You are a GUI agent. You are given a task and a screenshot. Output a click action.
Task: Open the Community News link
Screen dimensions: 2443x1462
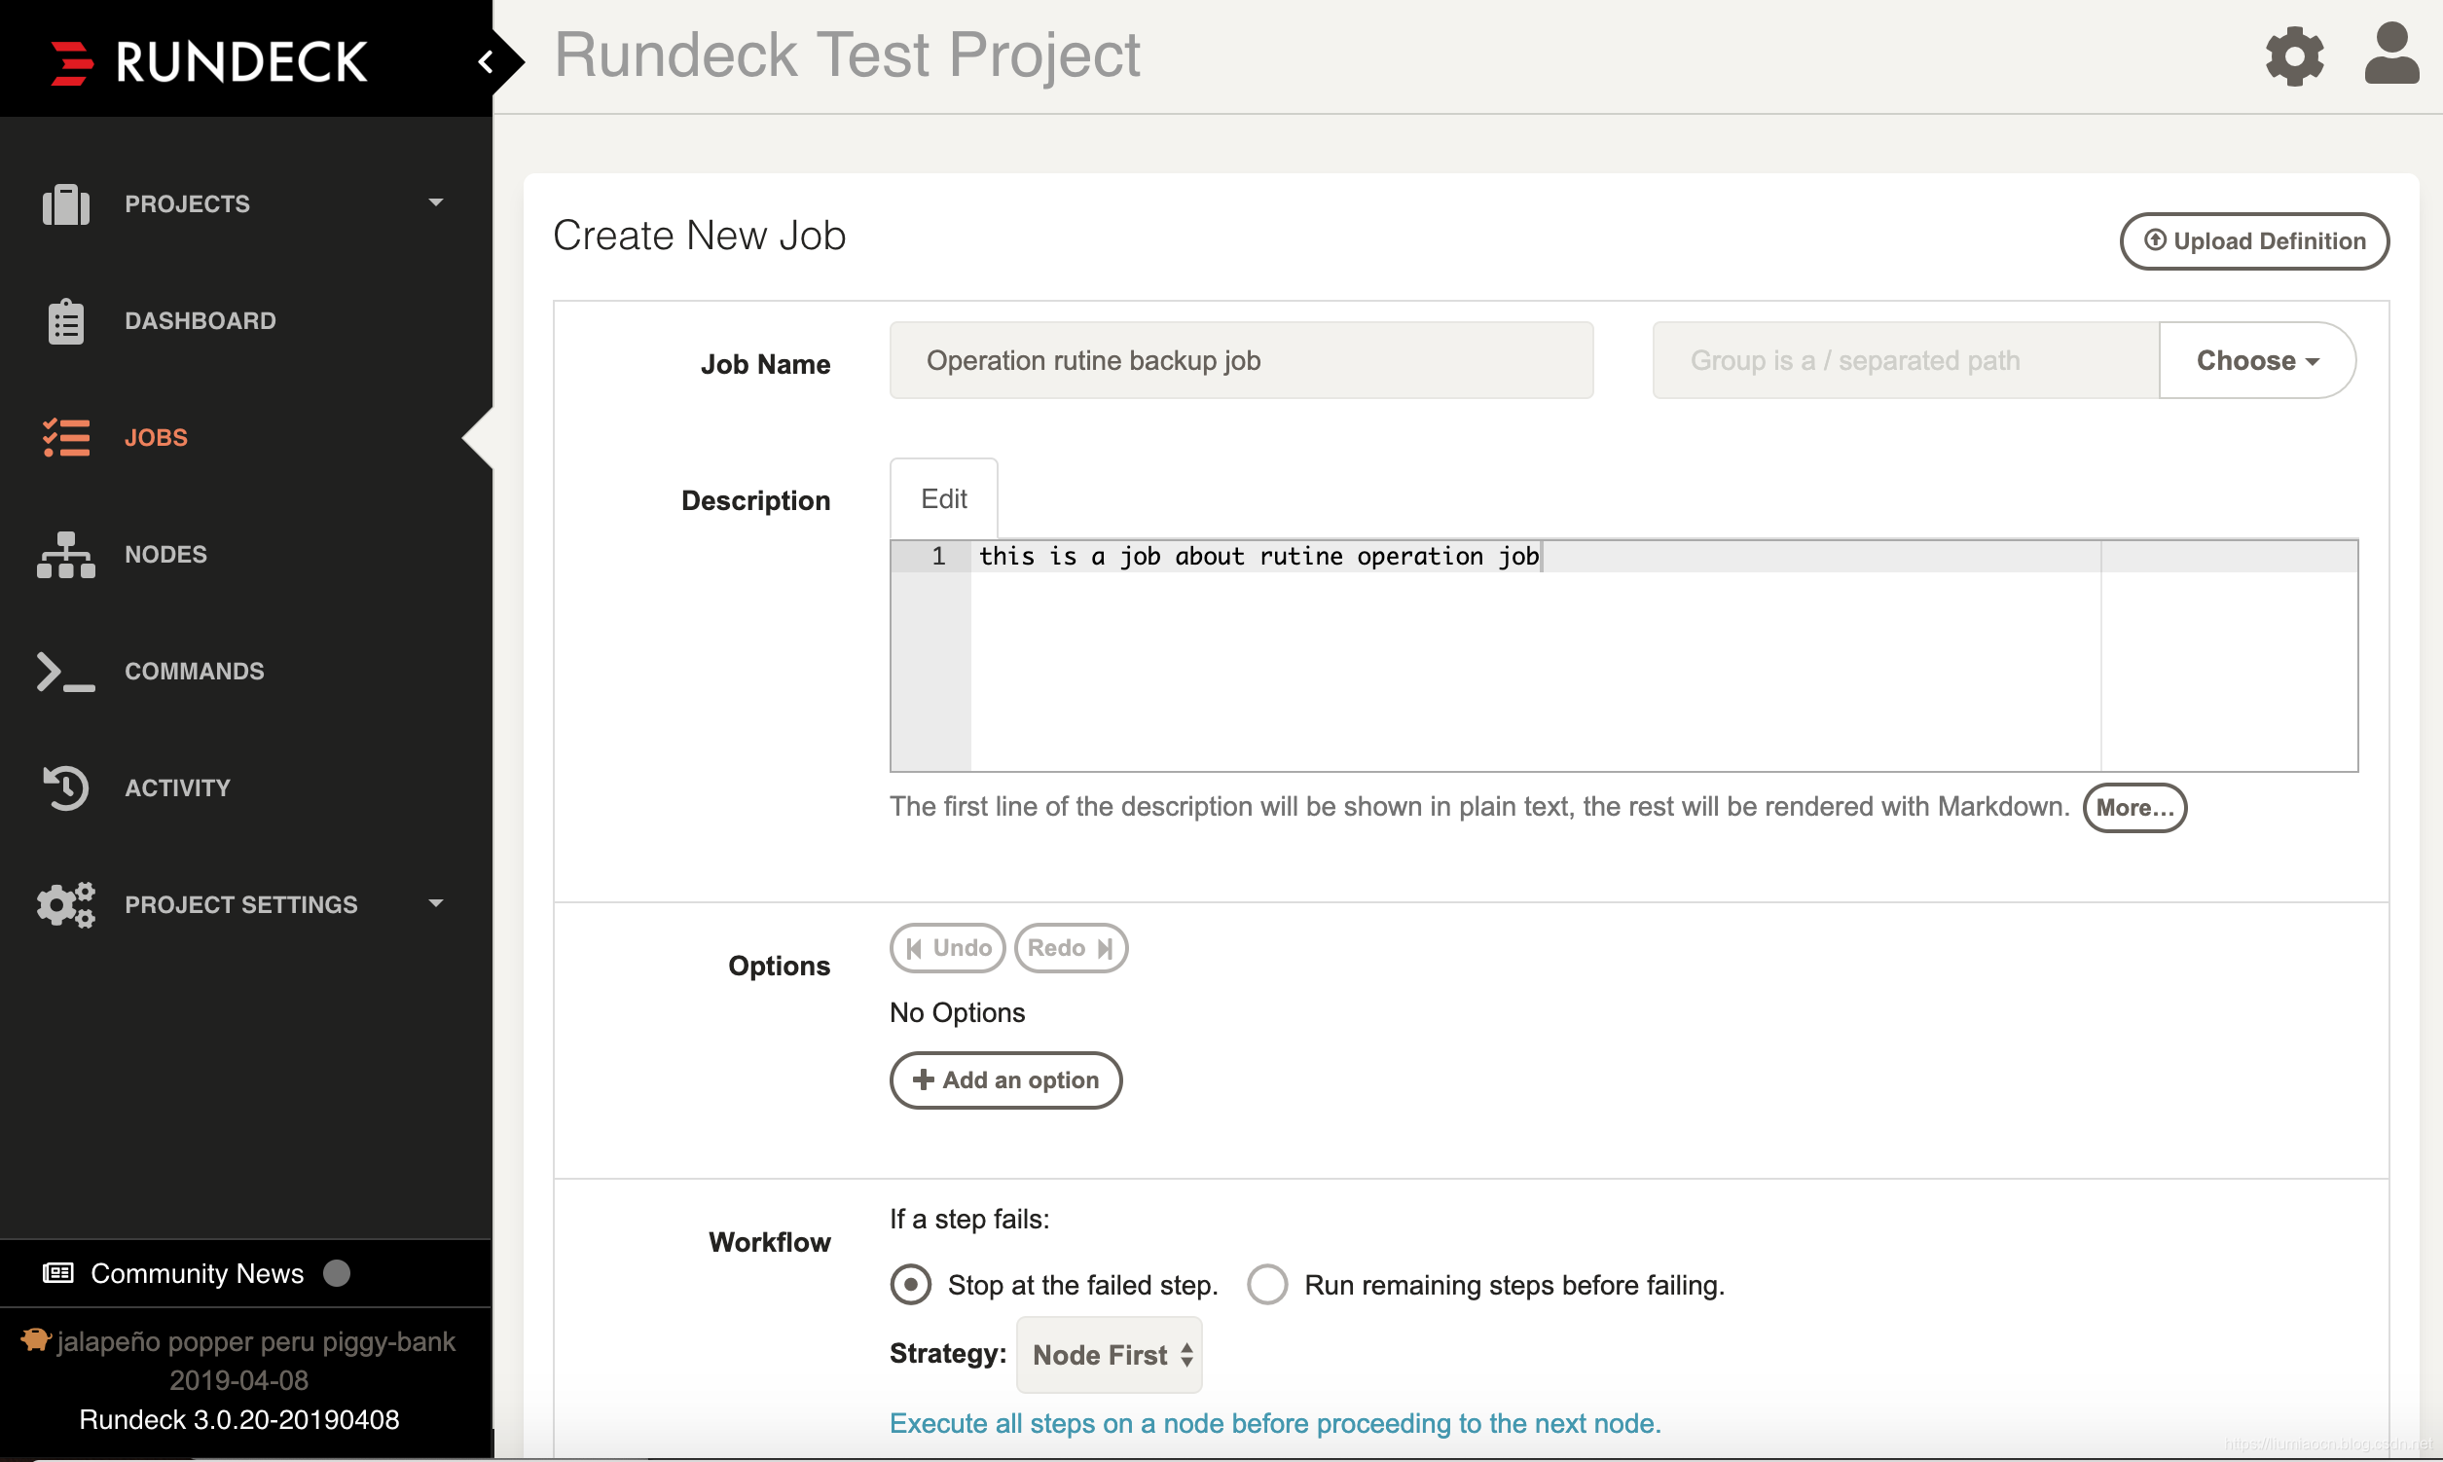pos(197,1274)
